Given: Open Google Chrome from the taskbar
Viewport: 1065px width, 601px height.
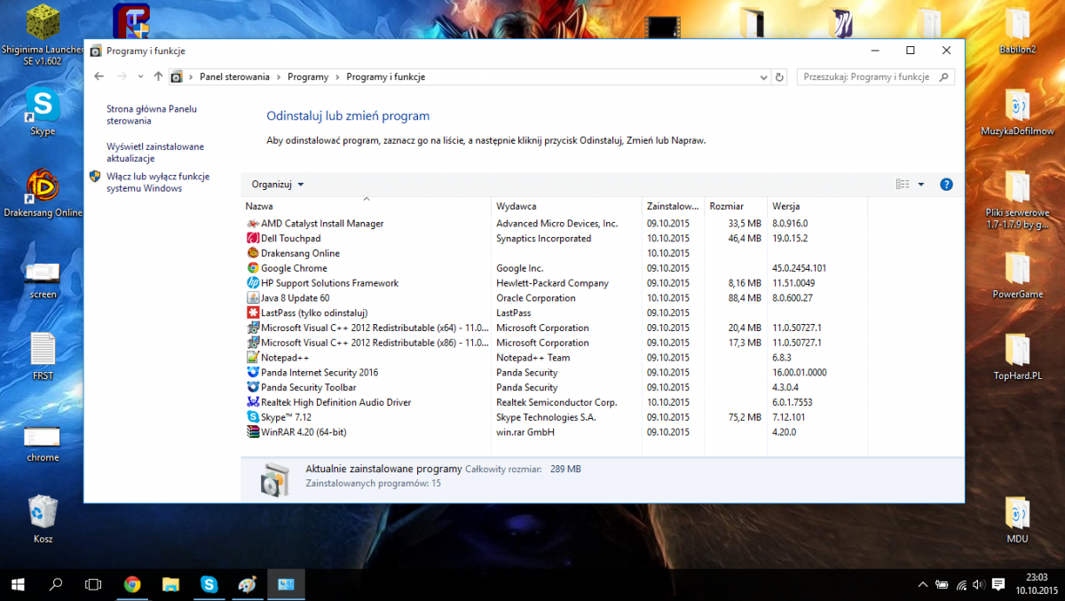Looking at the screenshot, I should [132, 584].
